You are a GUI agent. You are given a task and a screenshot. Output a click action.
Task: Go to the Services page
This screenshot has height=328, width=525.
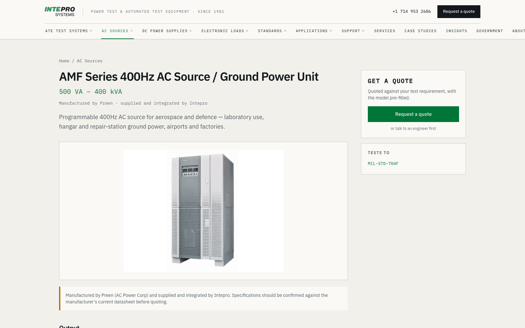pyautogui.click(x=385, y=31)
